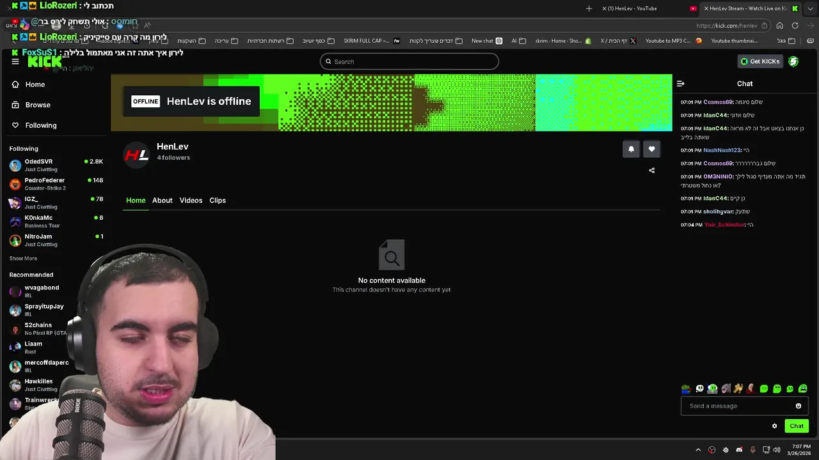
Task: Click the OFFLINE badge on banner
Action: click(145, 102)
